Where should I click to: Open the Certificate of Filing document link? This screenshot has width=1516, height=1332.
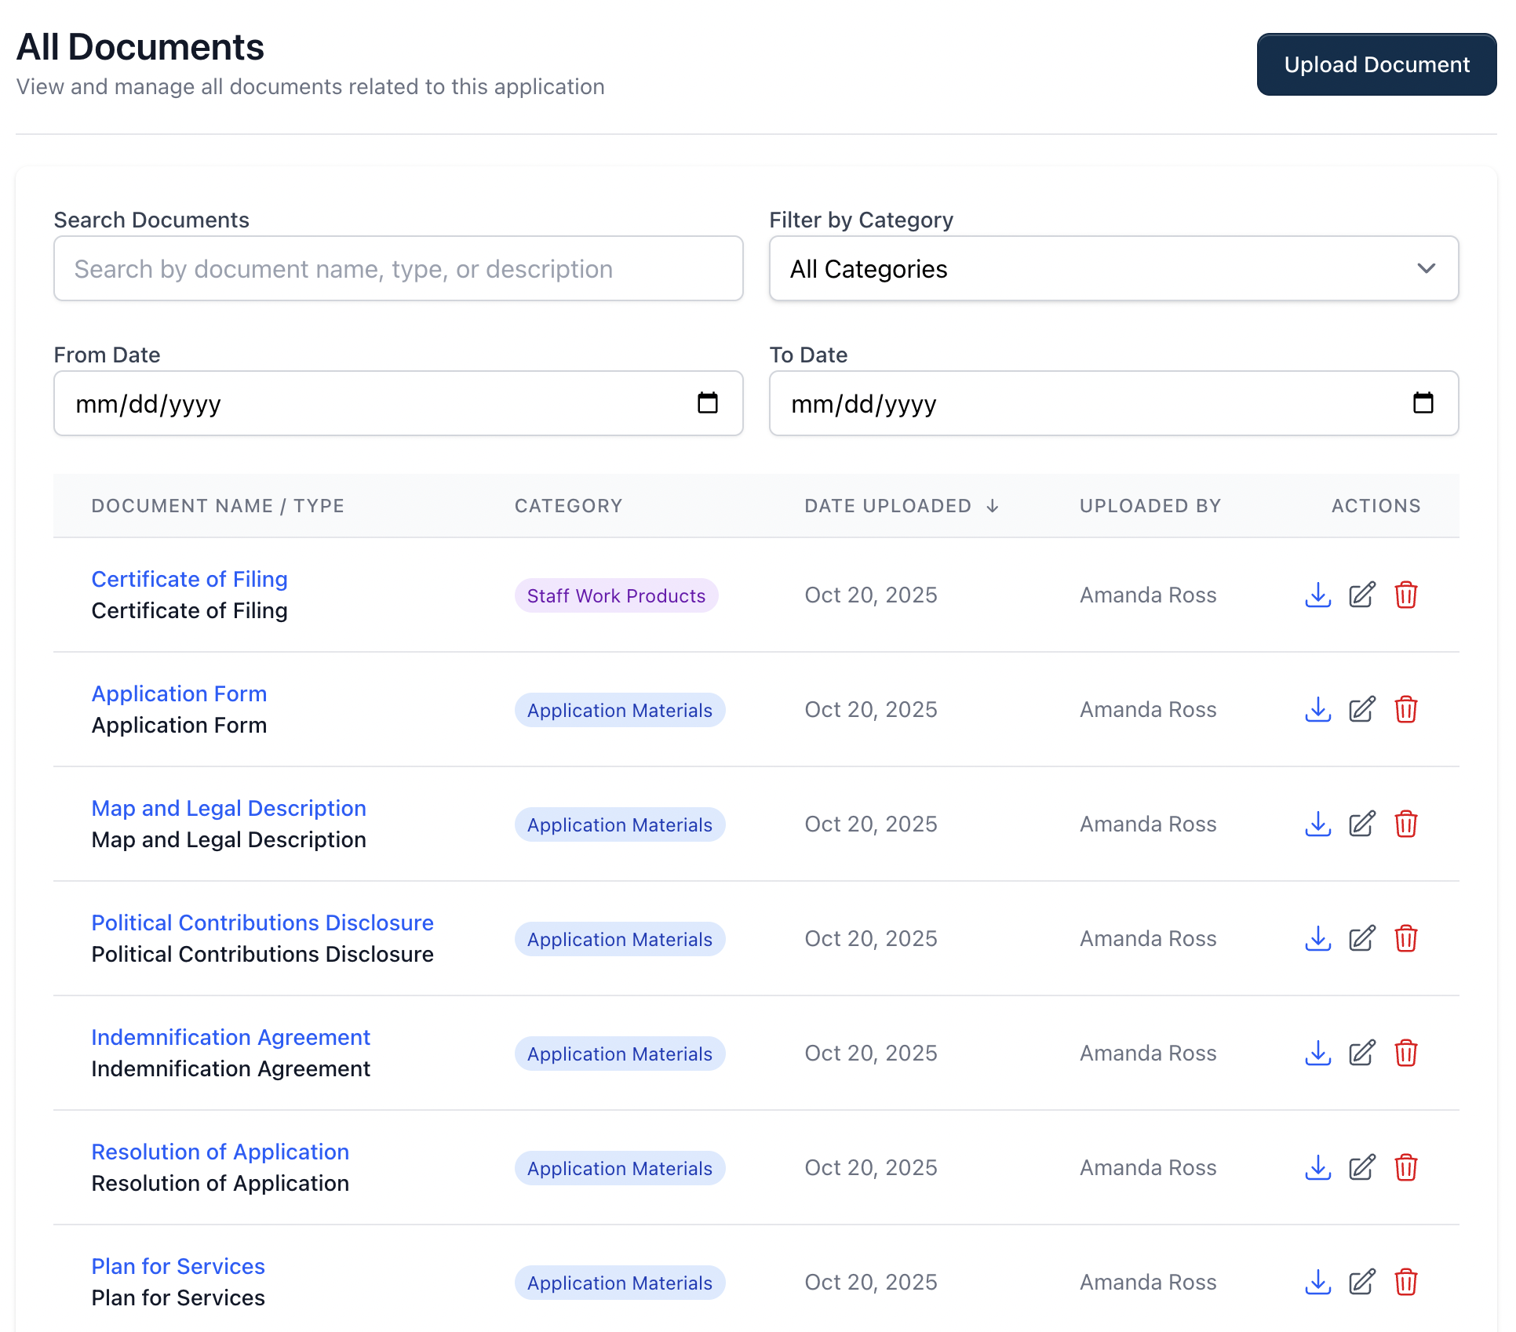pyautogui.click(x=189, y=578)
